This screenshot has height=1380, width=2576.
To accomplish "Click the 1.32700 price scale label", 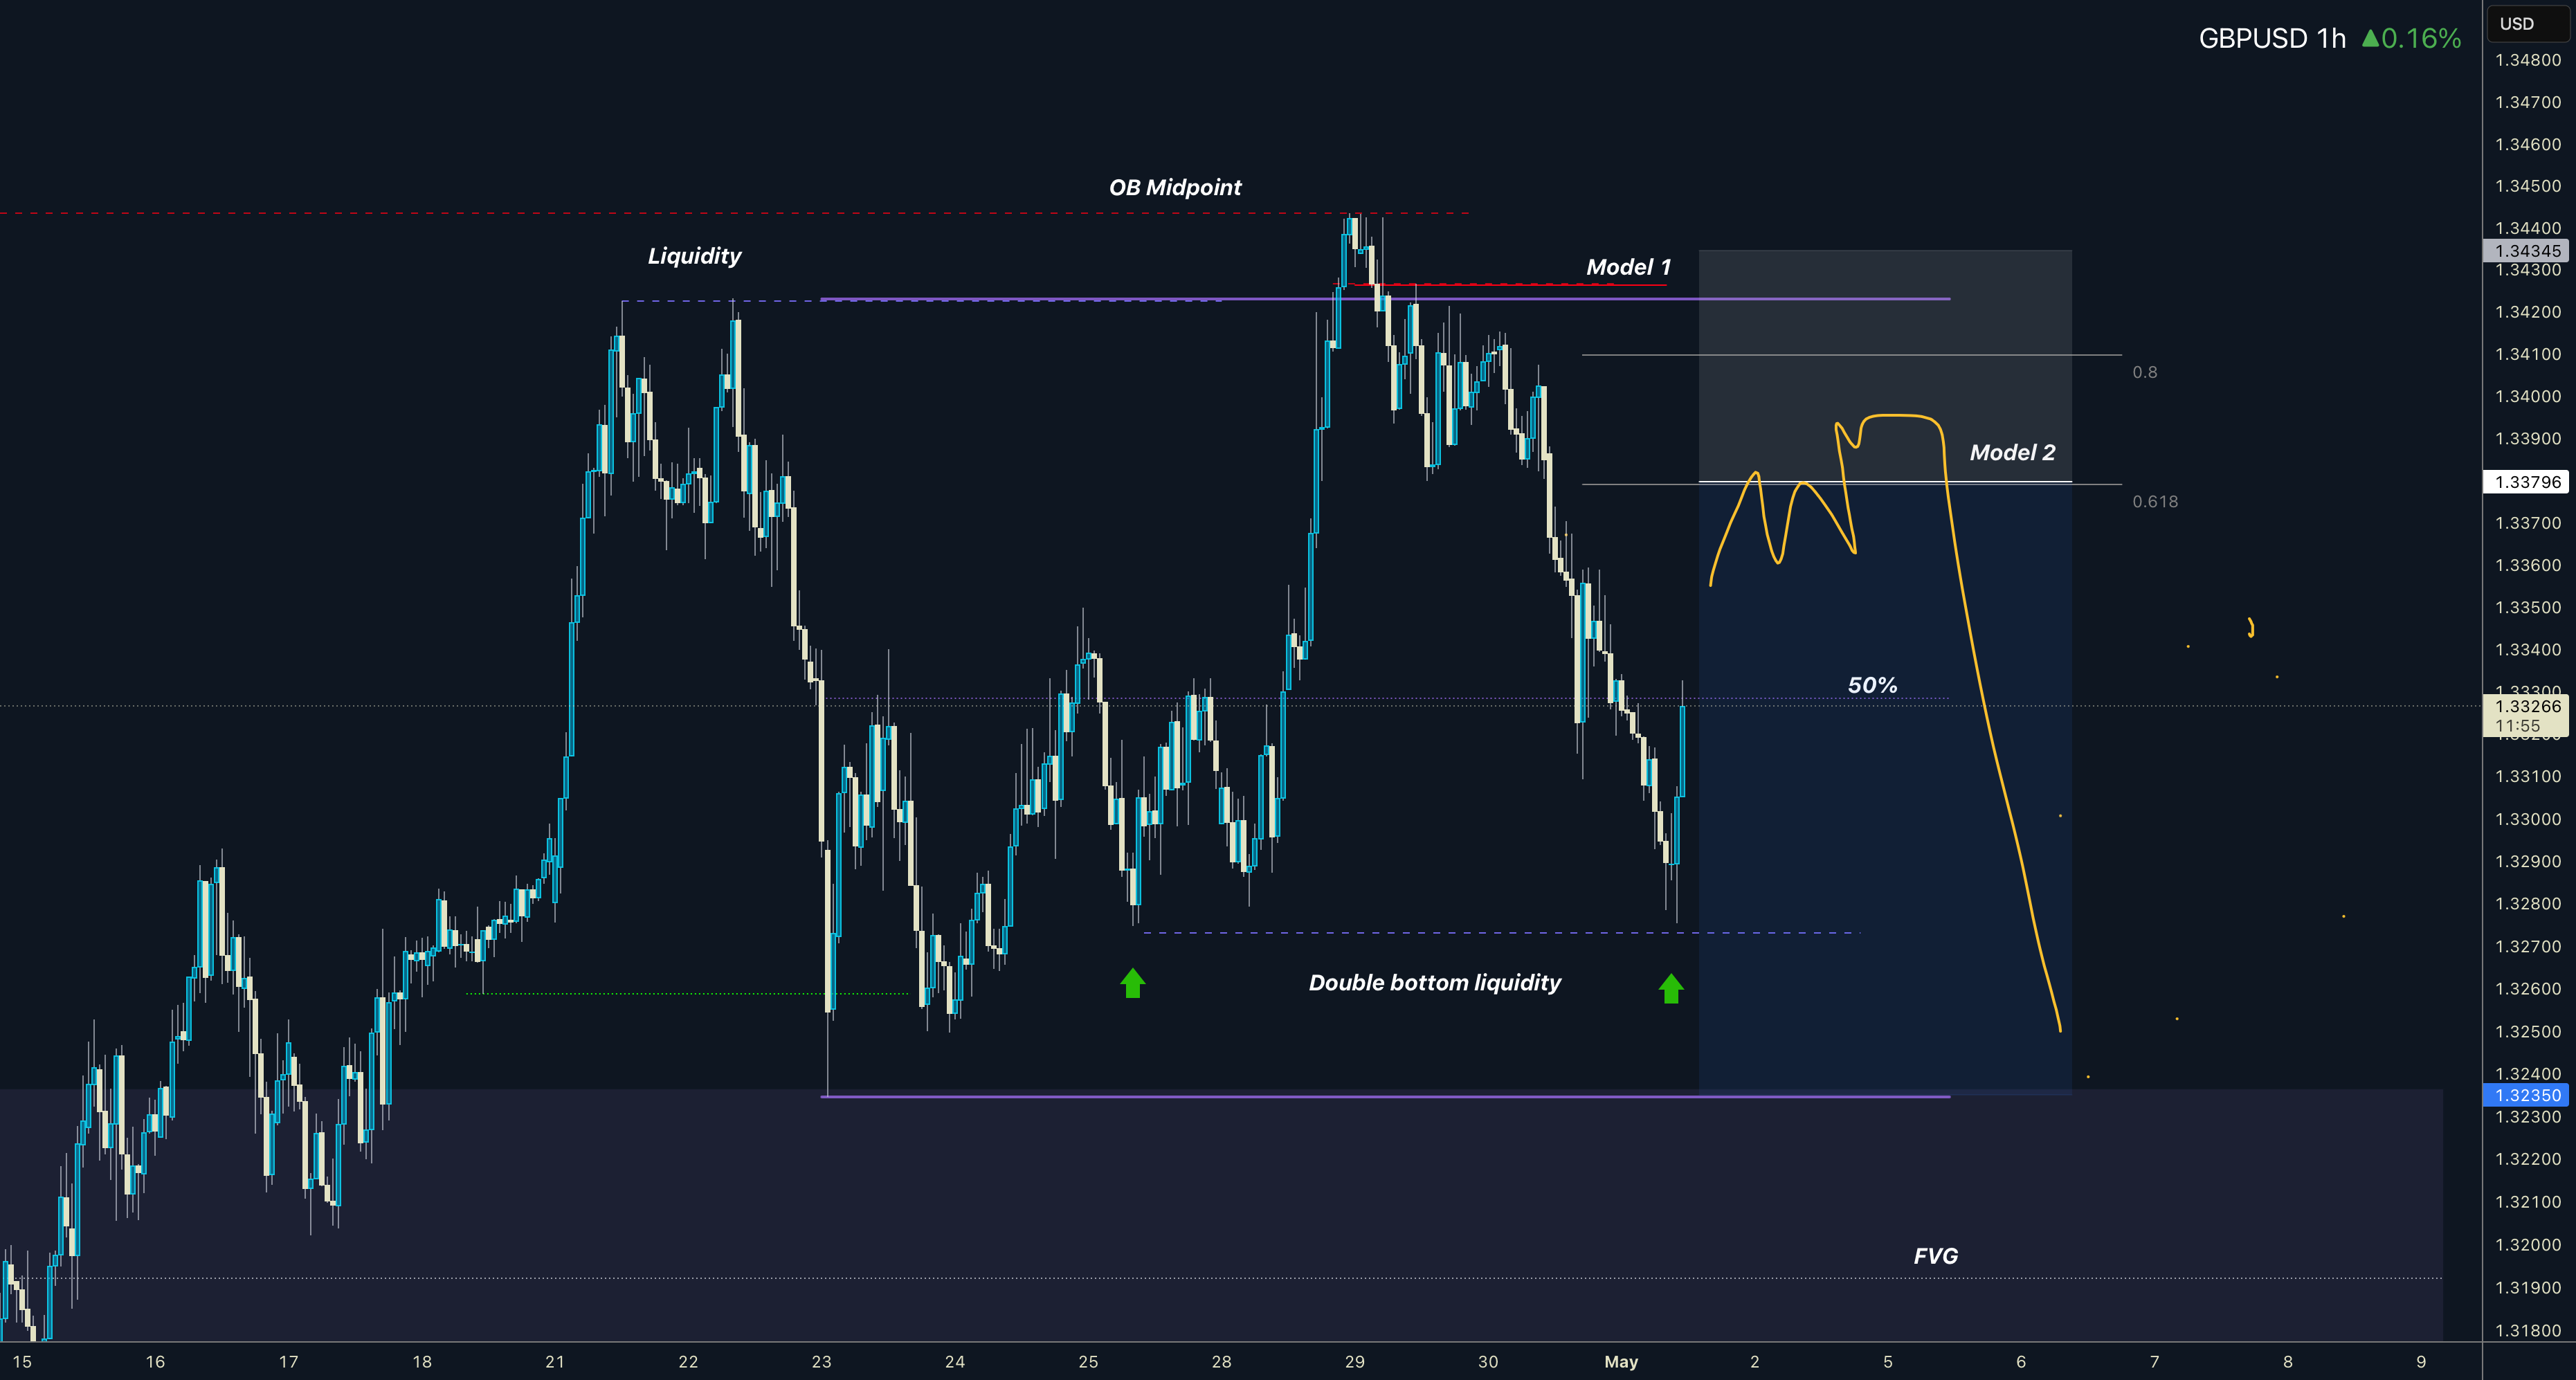I will (x=2527, y=946).
